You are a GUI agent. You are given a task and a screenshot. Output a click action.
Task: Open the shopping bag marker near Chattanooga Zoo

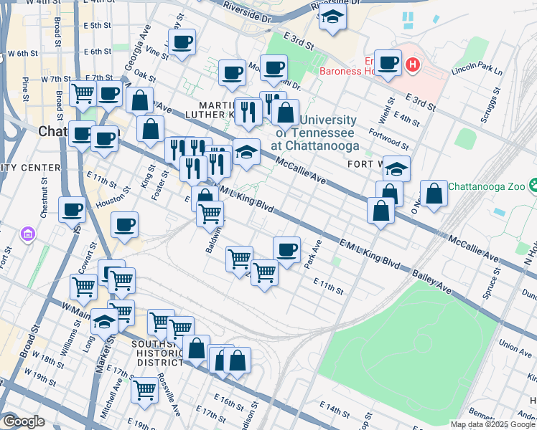click(x=434, y=194)
